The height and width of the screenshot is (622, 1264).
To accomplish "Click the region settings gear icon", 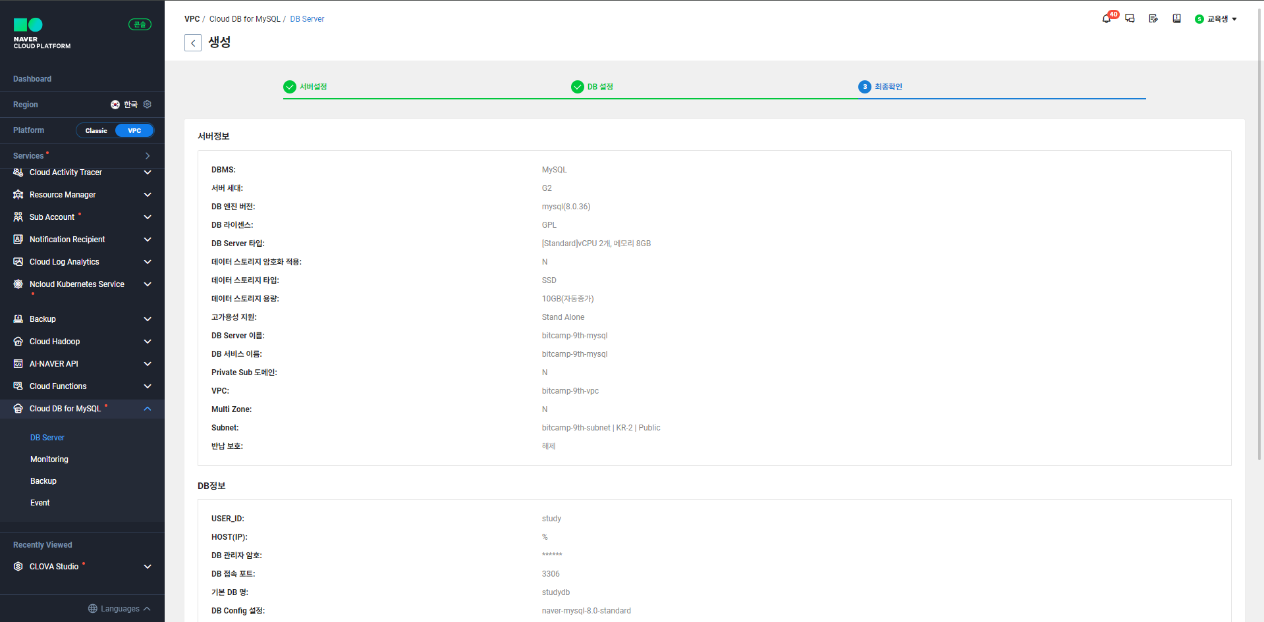I will (x=148, y=104).
